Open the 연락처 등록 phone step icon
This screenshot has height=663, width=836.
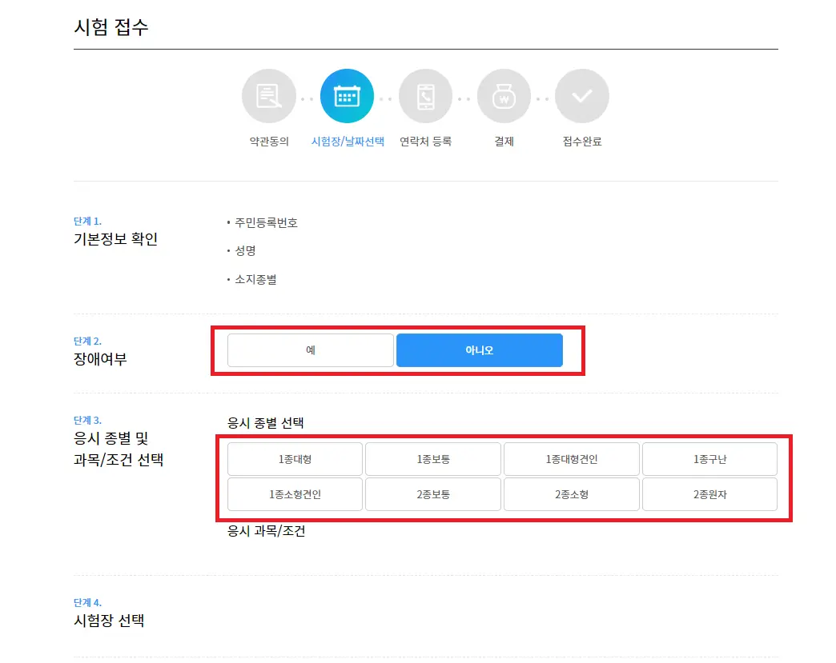tap(425, 95)
